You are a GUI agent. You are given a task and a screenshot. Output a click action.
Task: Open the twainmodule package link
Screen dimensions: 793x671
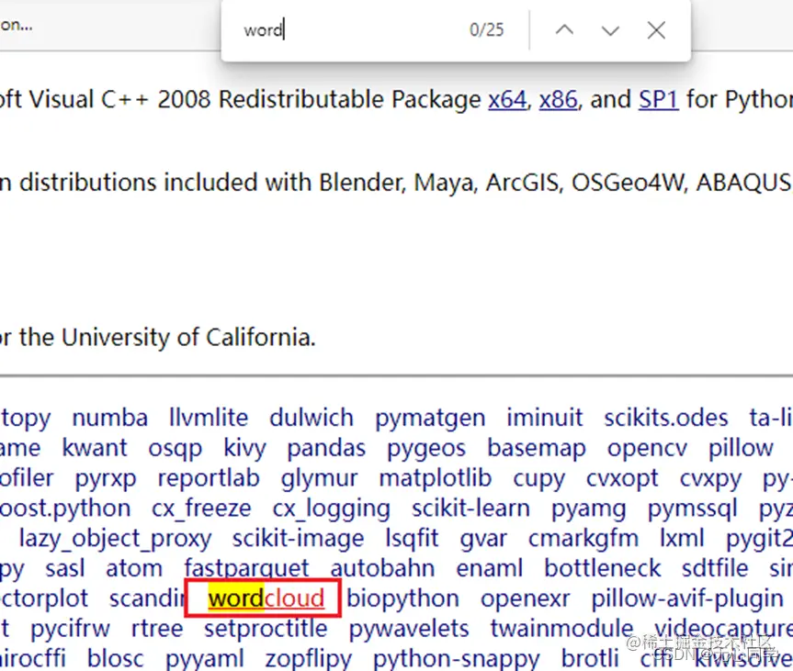[561, 628]
